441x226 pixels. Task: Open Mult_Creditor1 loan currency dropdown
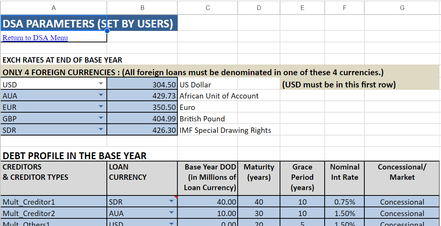[171, 201]
